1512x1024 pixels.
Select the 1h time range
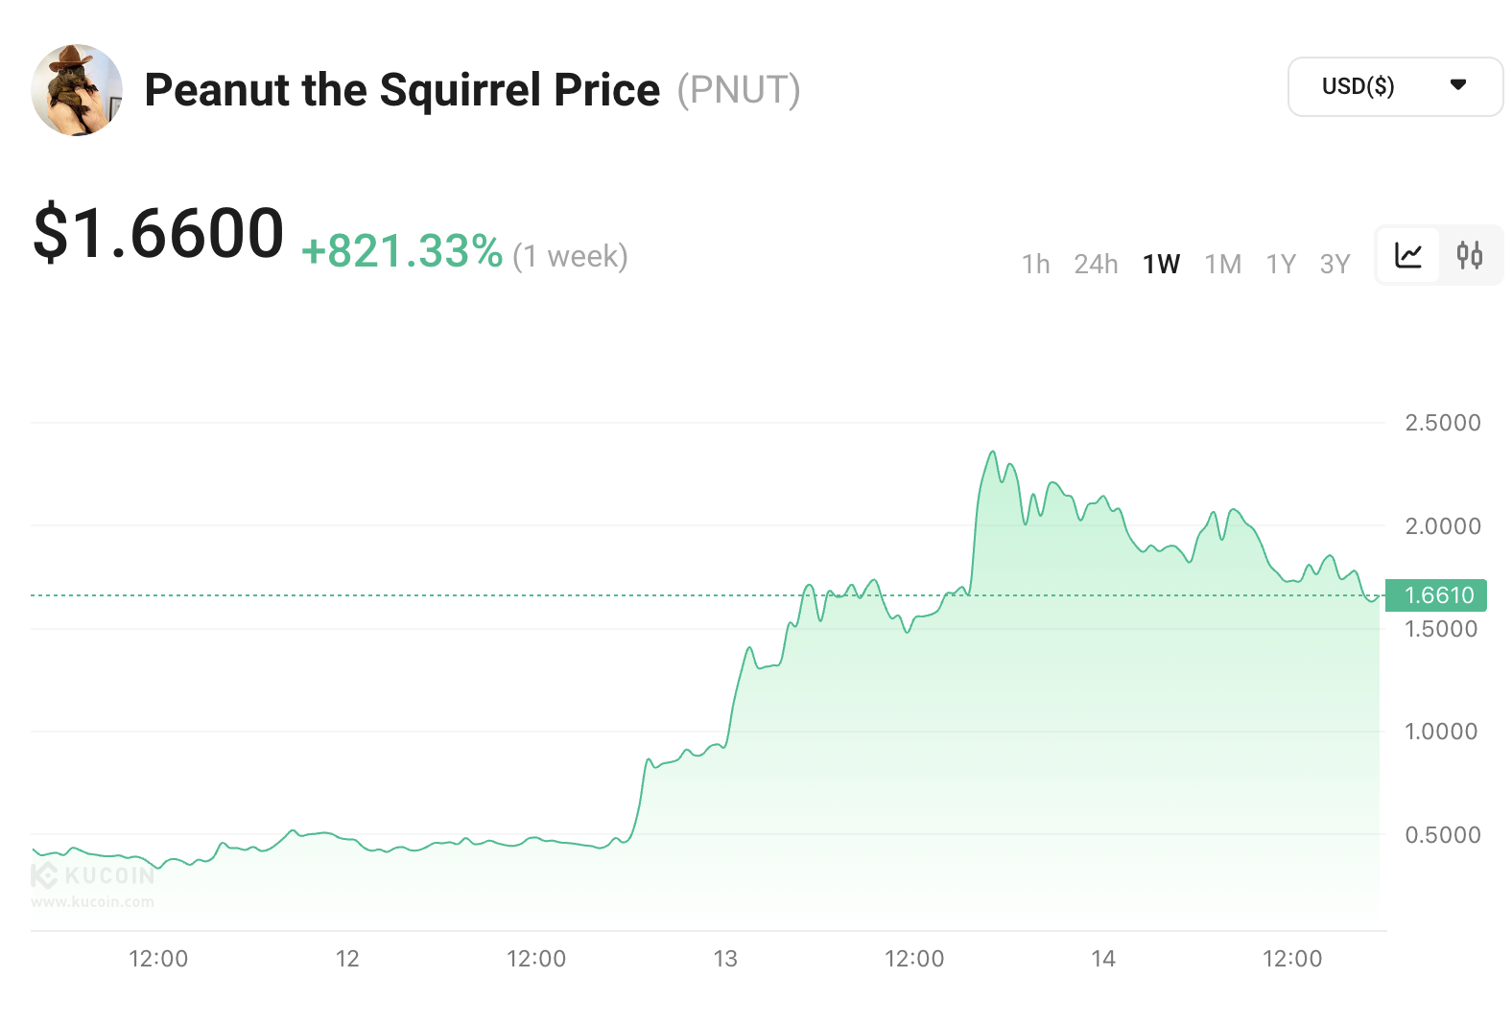coord(1035,264)
